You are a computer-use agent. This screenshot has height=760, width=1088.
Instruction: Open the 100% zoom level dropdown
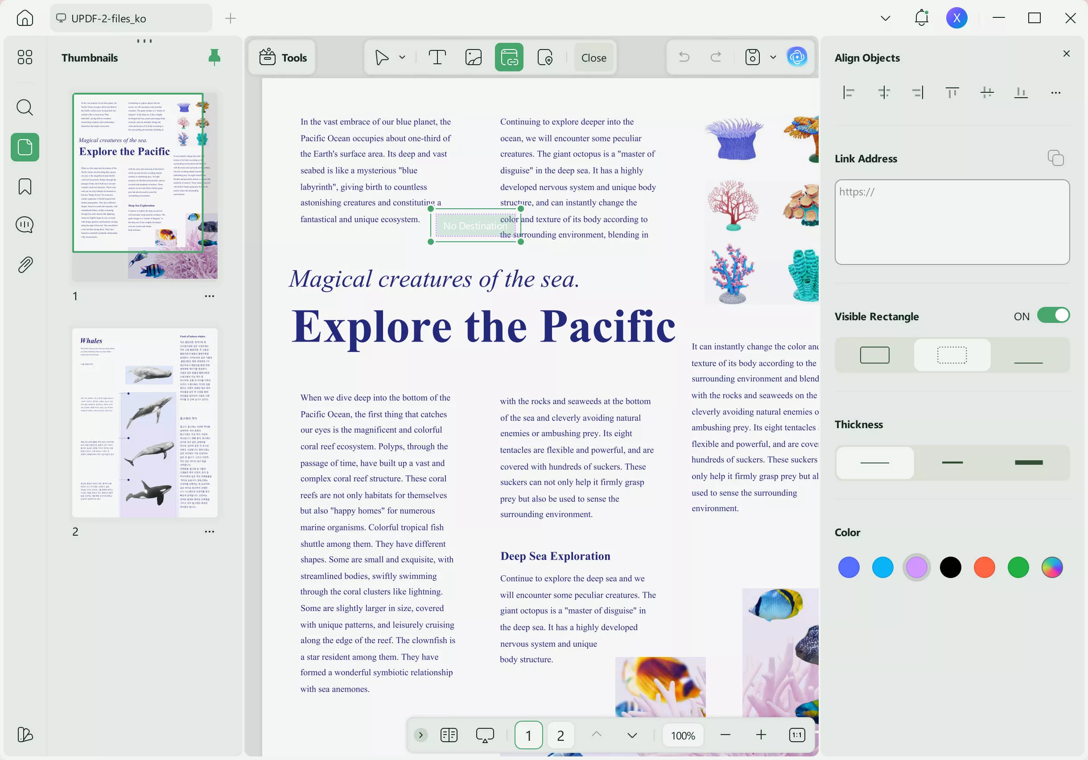682,735
